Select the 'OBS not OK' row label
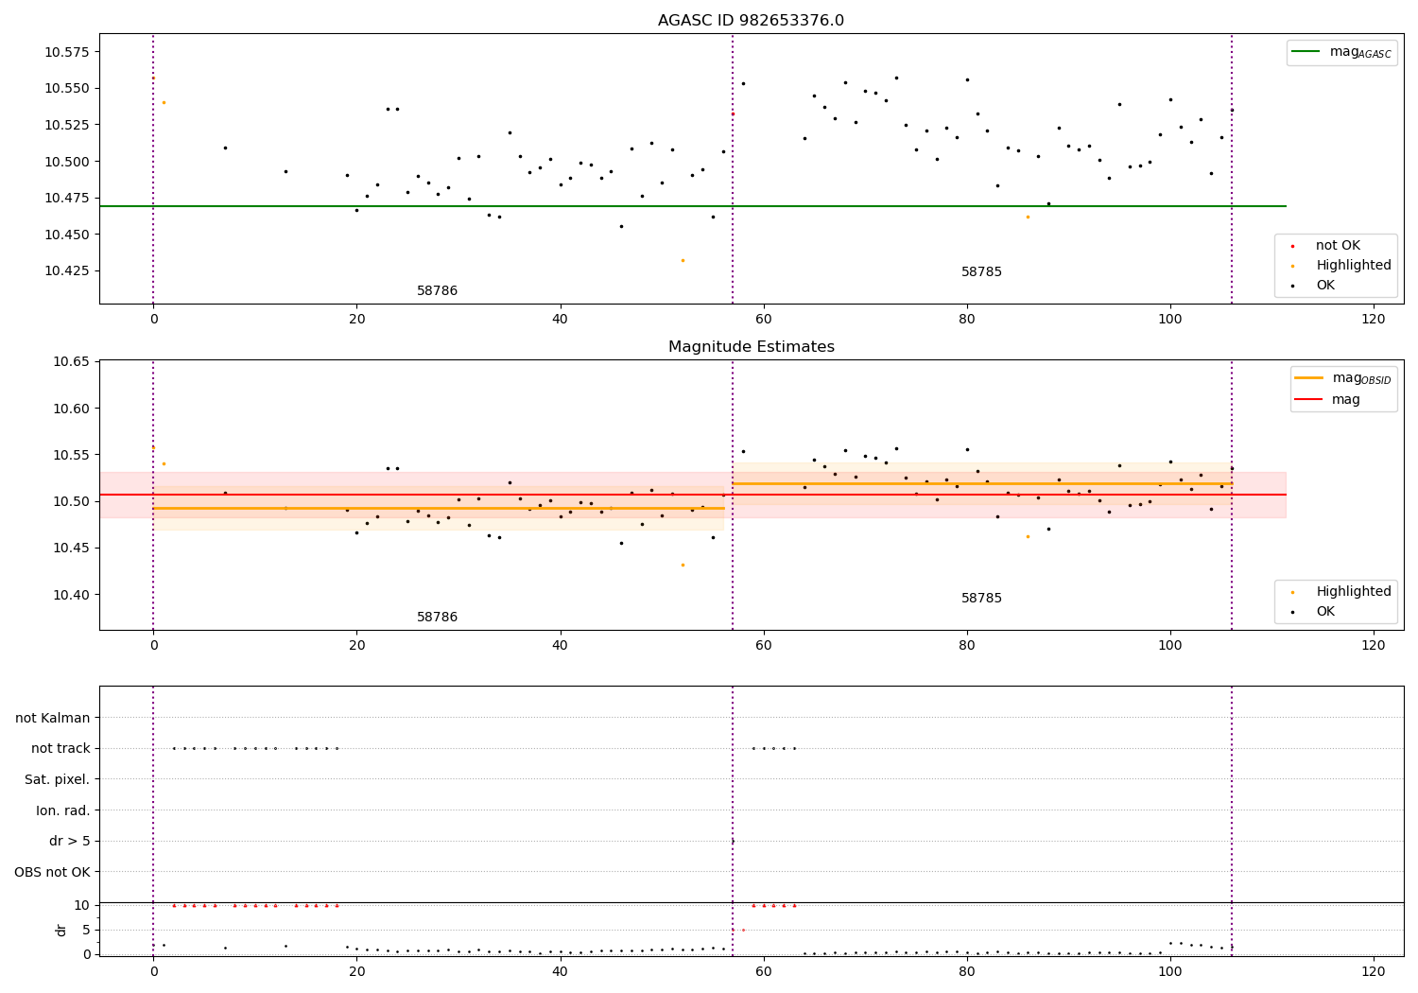This screenshot has height=993, width=1418. pos(53,872)
